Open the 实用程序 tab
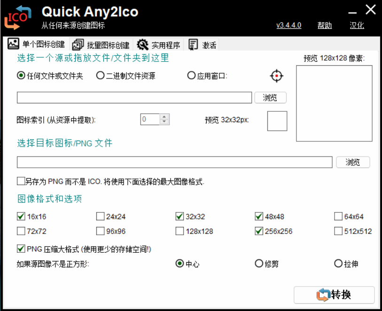This screenshot has width=382, height=311. pos(159,45)
